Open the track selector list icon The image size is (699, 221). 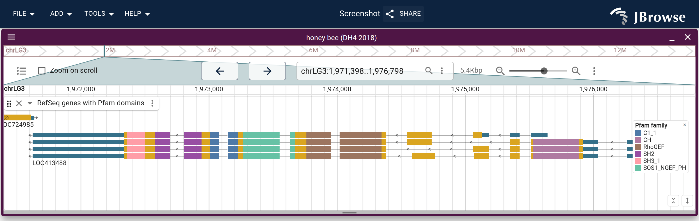pos(22,71)
